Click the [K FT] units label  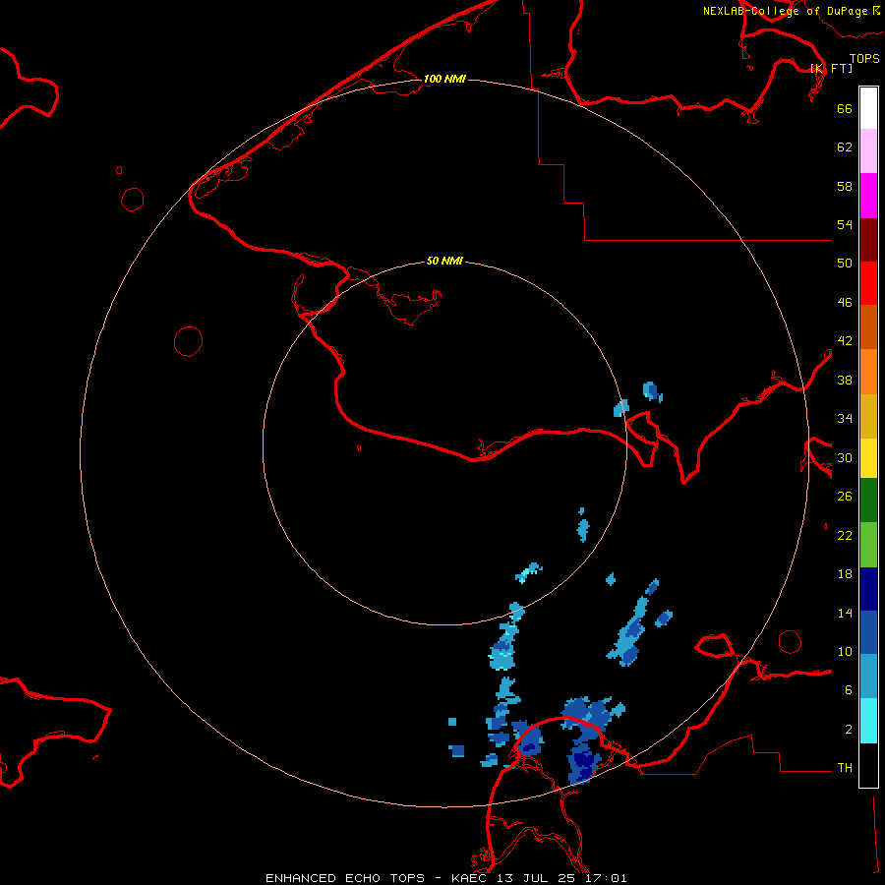(x=831, y=69)
